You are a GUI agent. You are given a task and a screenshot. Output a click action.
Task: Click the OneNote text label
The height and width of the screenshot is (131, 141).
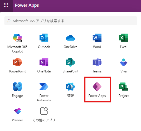pos(44,71)
